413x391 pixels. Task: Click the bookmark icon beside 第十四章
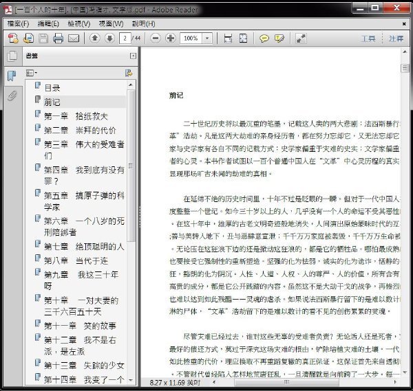[38, 377]
